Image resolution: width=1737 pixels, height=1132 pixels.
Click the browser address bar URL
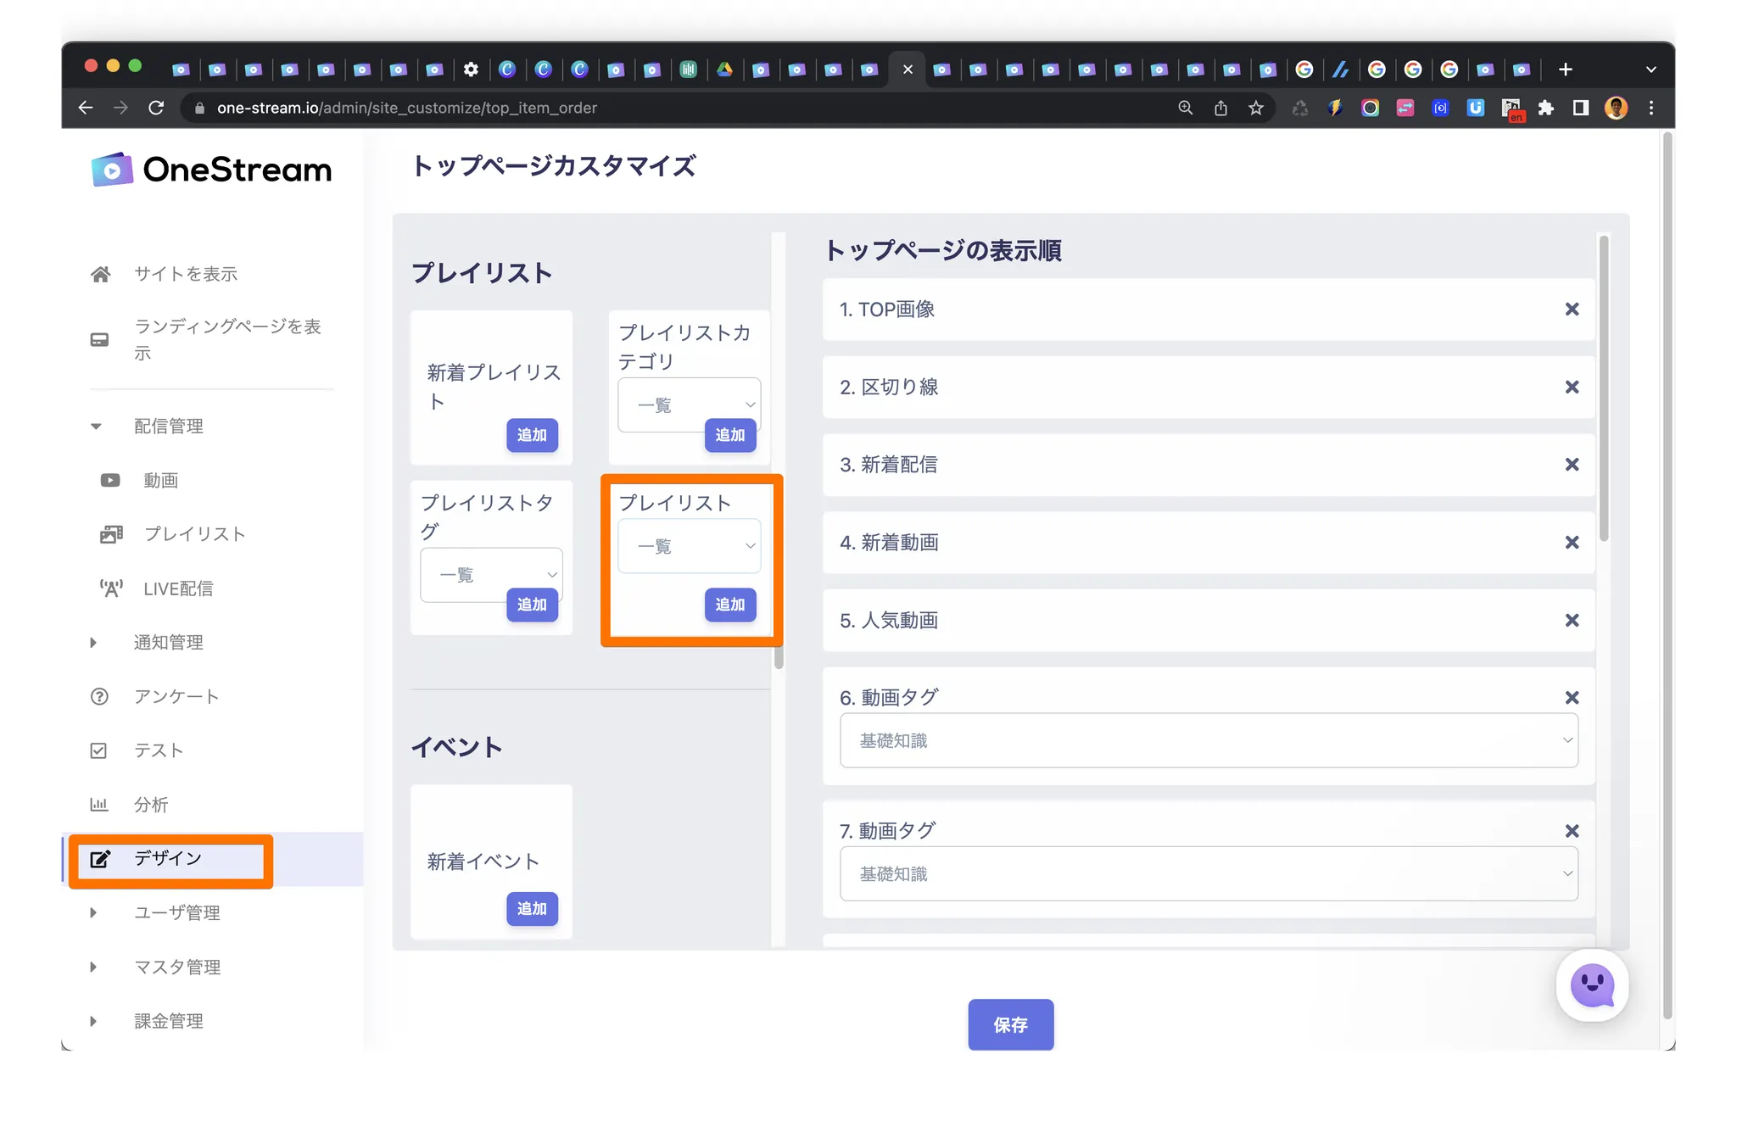pyautogui.click(x=407, y=108)
